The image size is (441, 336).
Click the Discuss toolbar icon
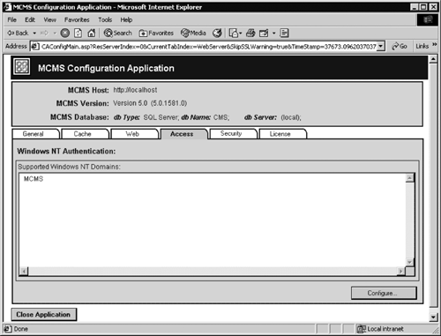coord(284,33)
